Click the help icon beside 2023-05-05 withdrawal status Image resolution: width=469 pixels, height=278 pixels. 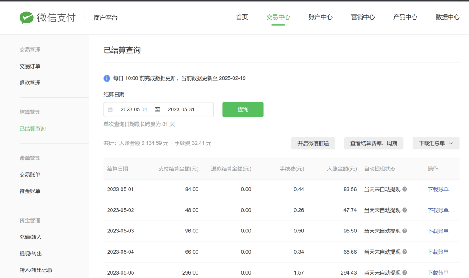[x=404, y=272]
